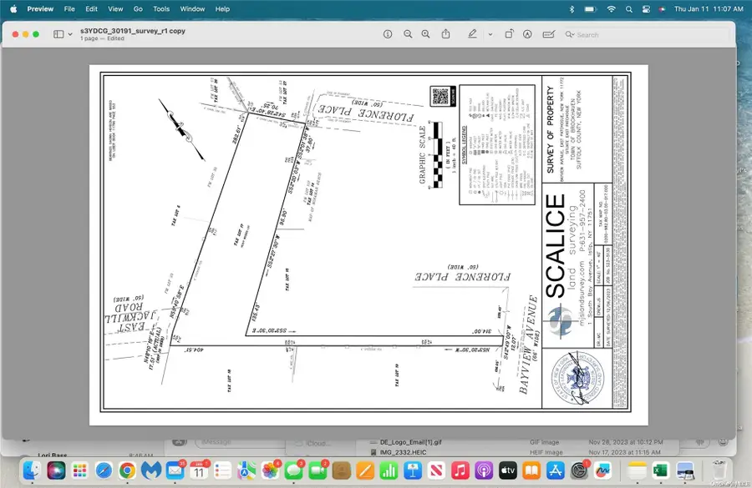
Task: Open Spotlight search from the menu bar
Action: click(628, 9)
